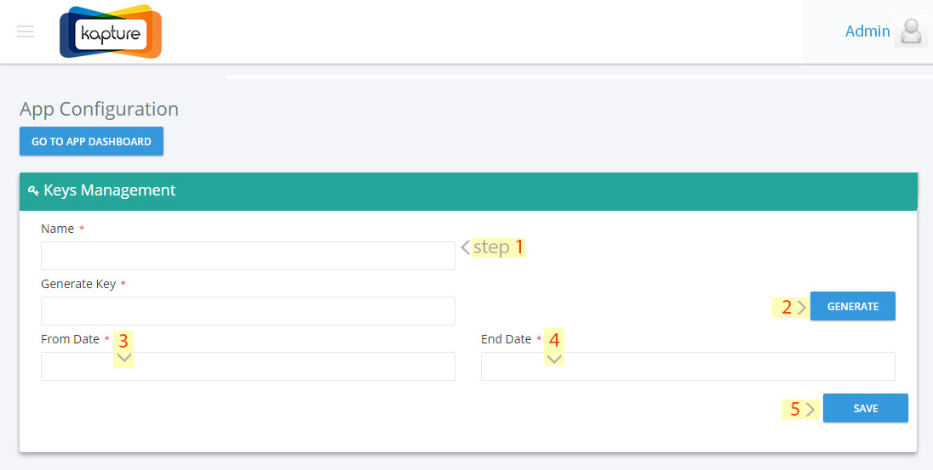Go to App Dashboard

tap(92, 141)
